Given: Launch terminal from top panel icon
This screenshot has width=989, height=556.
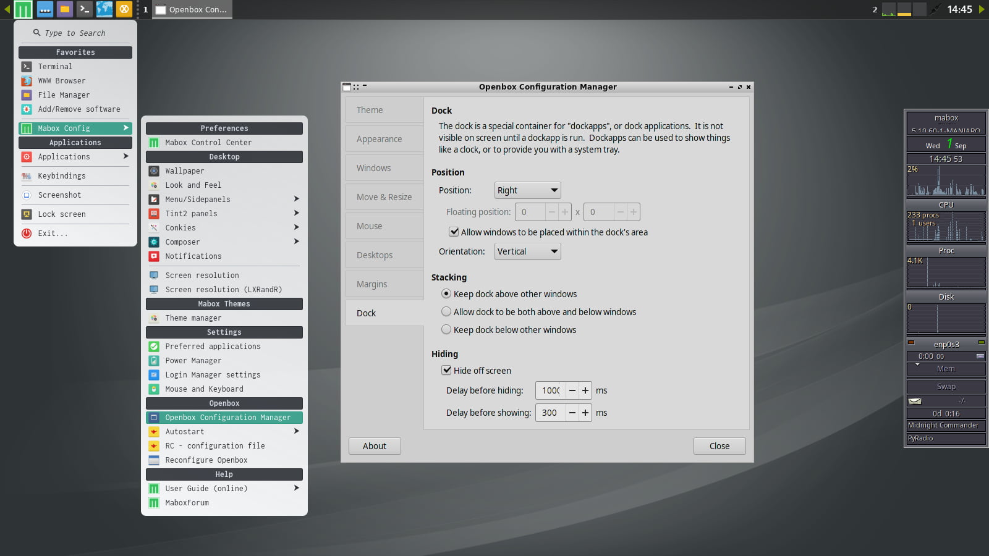Looking at the screenshot, I should (x=85, y=9).
